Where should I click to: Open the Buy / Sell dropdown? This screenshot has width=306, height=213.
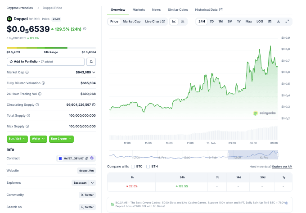pyautogui.click(x=18, y=139)
